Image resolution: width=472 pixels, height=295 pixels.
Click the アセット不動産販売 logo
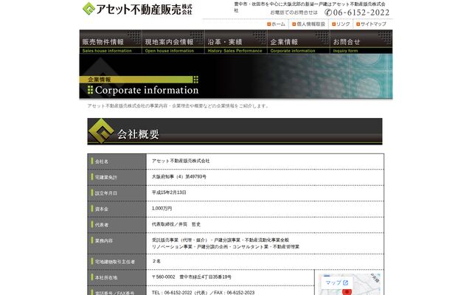[137, 9]
